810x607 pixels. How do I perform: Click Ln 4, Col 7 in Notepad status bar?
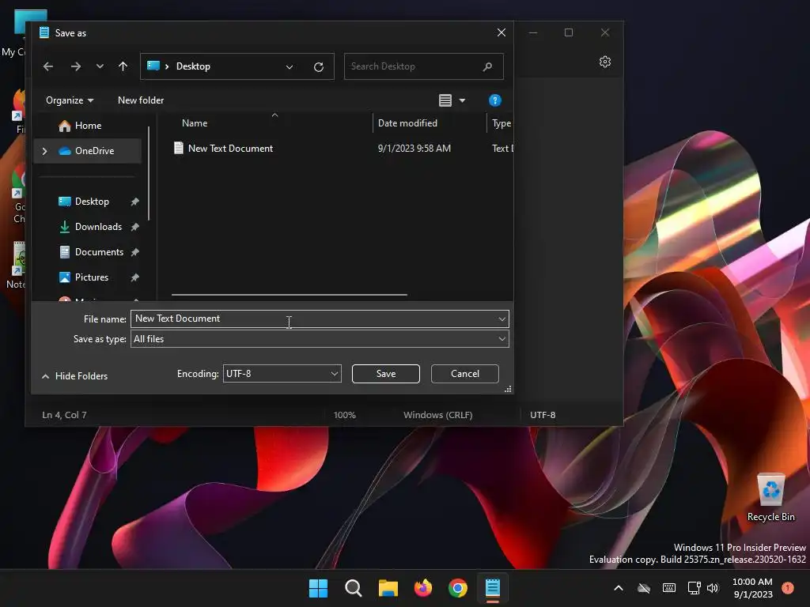click(64, 415)
